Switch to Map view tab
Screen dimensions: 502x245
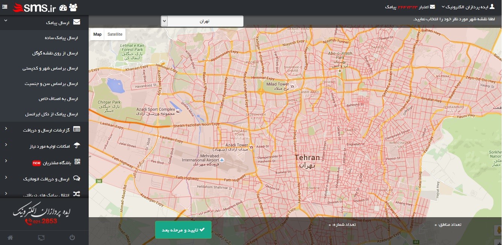coord(97,34)
